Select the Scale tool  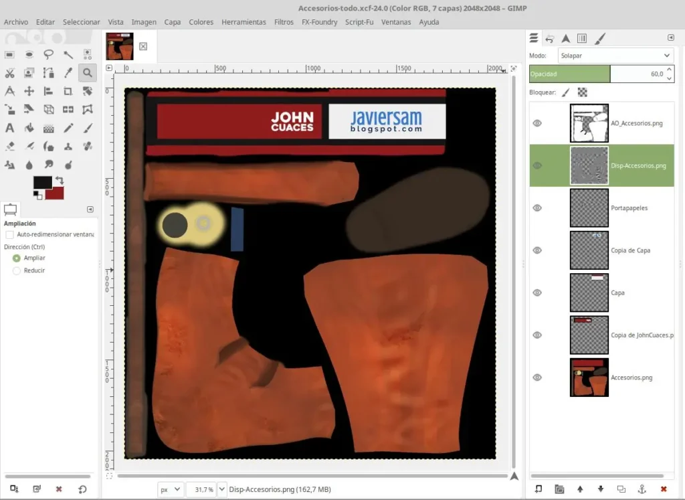[9, 109]
